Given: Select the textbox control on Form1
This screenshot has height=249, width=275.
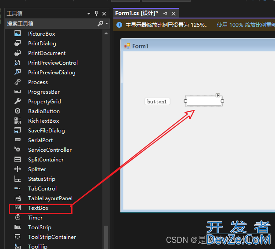Looking at the screenshot, I should [x=204, y=101].
